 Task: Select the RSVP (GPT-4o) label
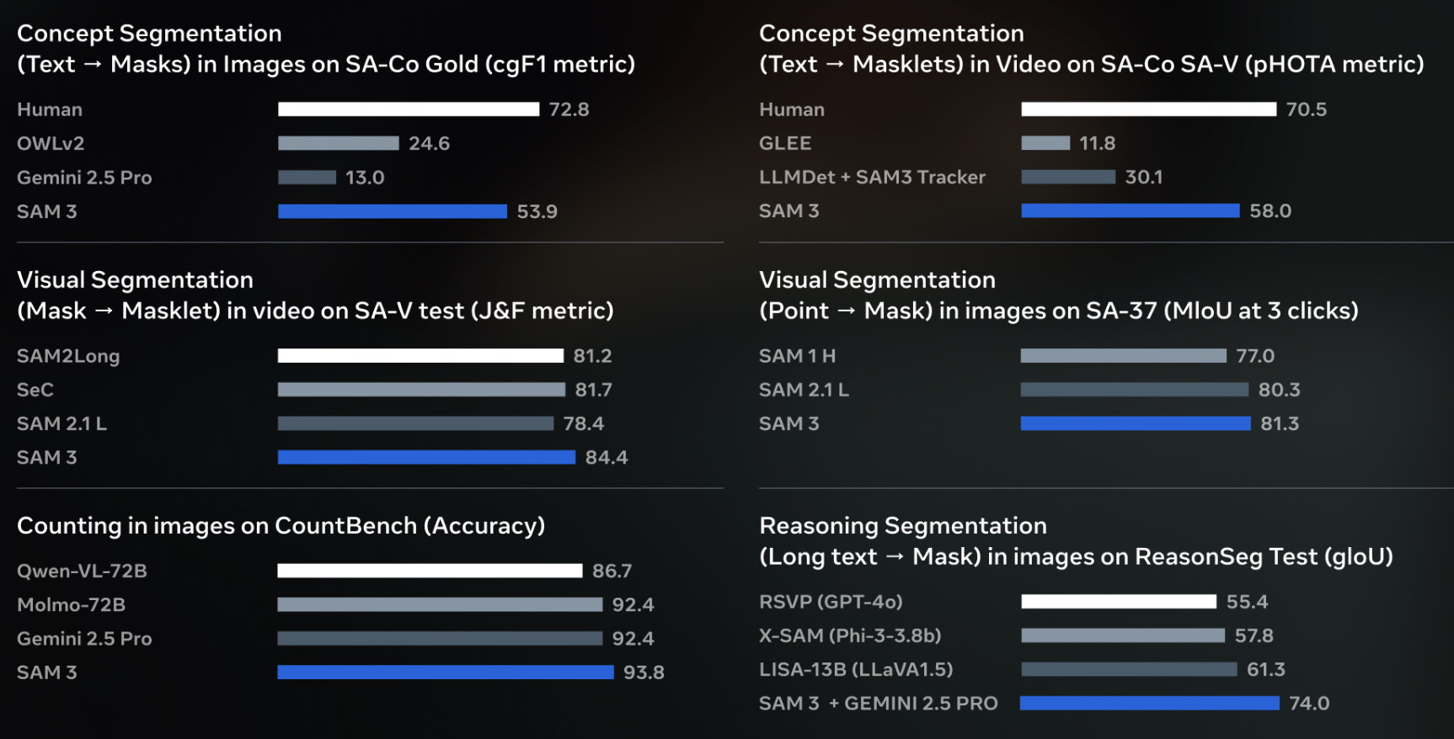coord(831,602)
